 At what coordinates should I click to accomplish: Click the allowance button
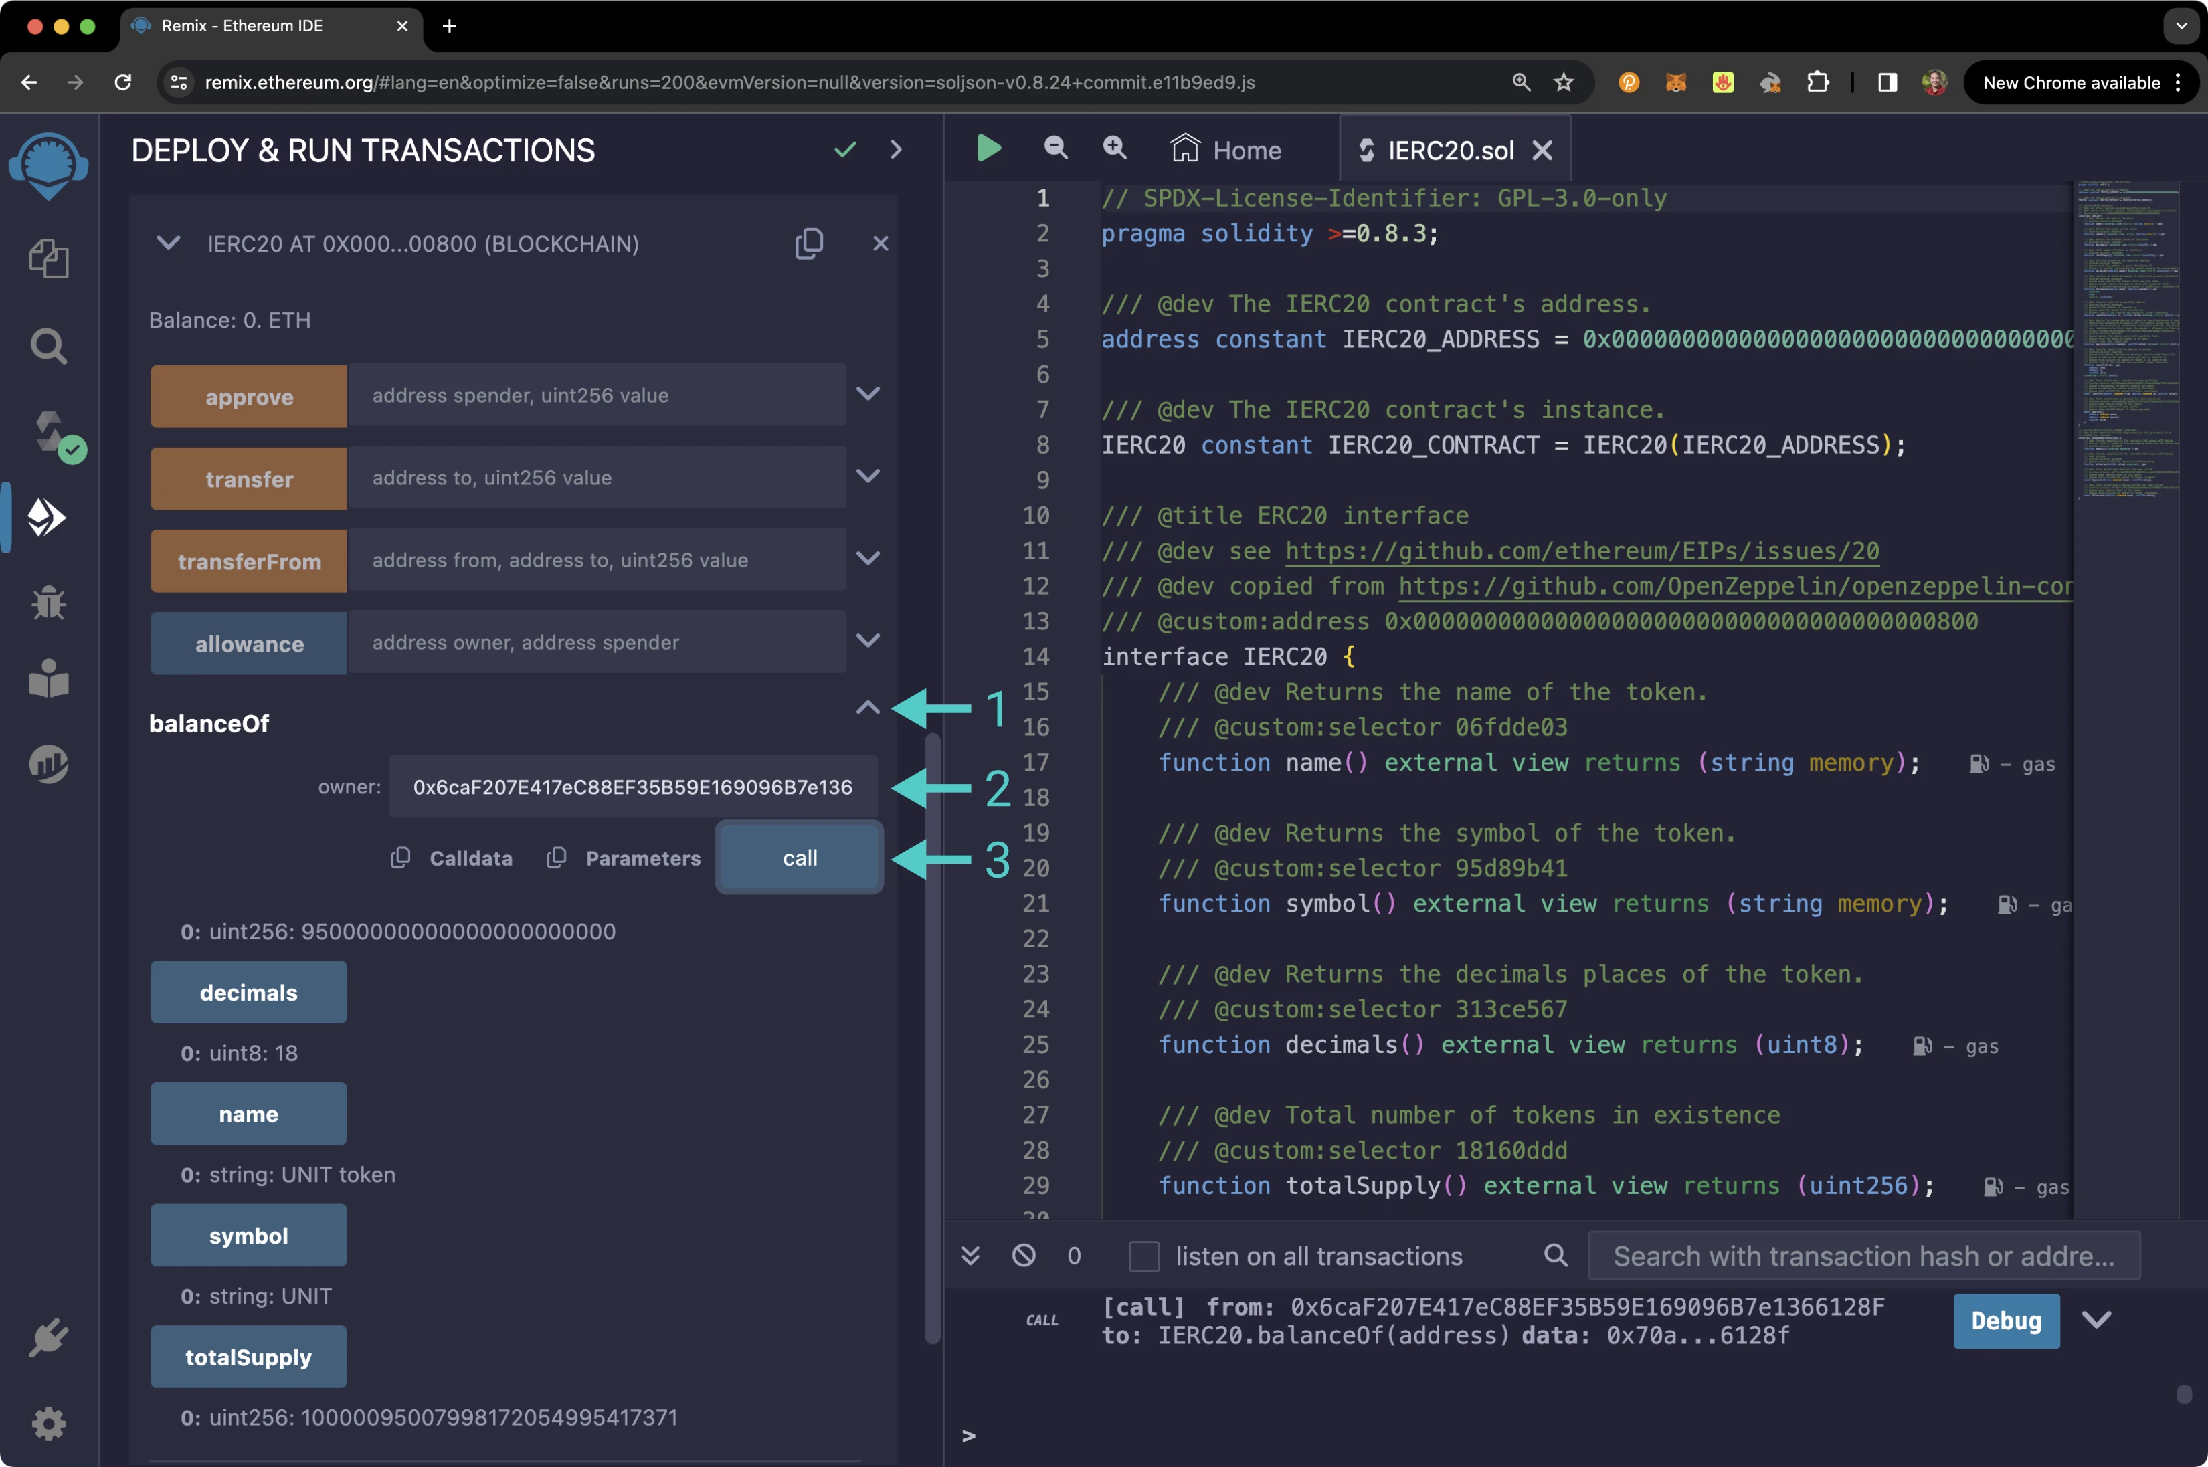click(x=249, y=643)
